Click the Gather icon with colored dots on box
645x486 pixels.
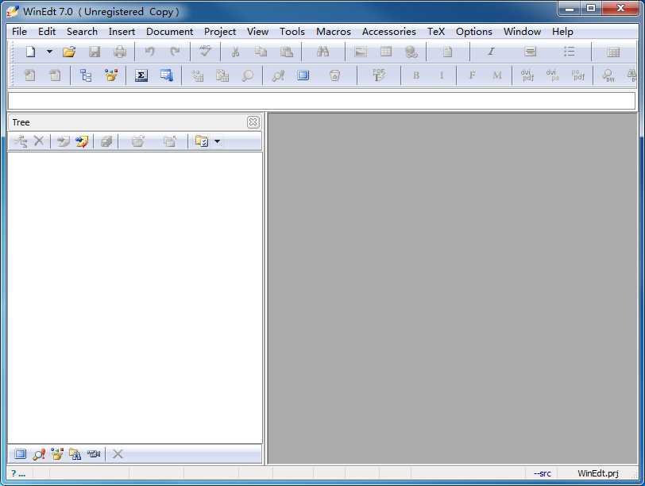111,75
